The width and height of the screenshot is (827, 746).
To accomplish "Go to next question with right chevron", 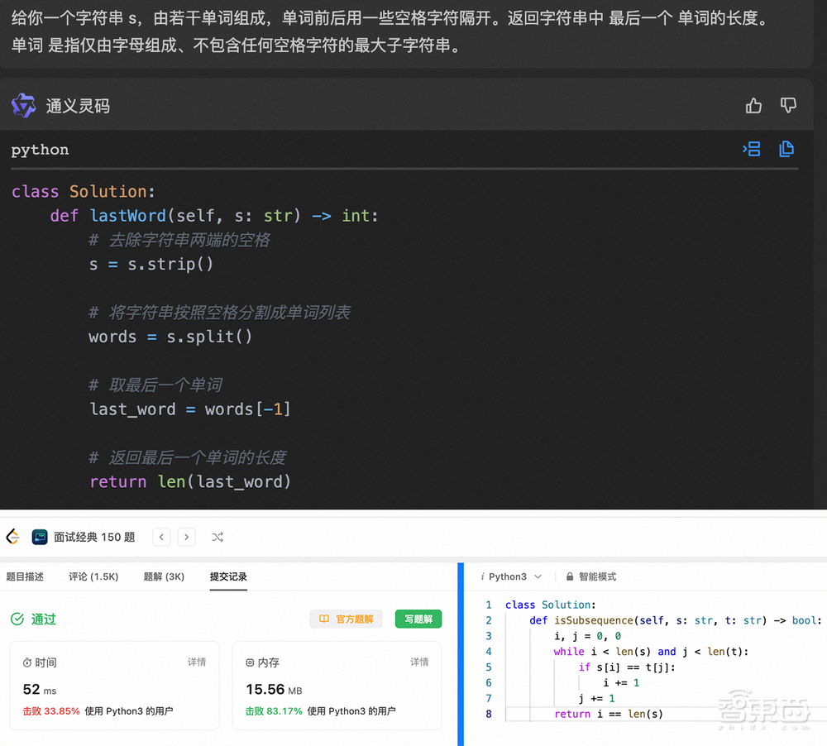I will (186, 537).
